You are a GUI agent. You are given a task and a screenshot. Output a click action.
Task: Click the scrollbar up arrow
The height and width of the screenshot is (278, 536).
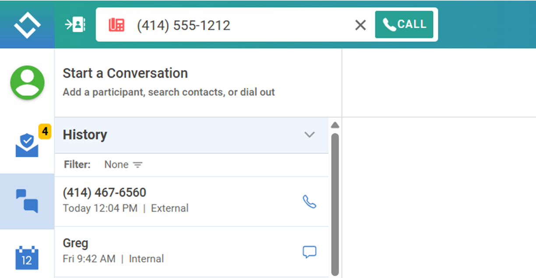click(335, 125)
